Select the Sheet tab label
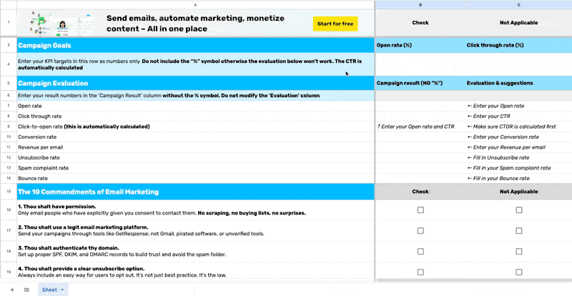Screen dimensions: 572x296 [x=49, y=290]
